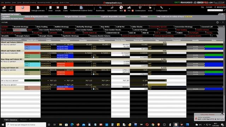The height and width of the screenshot is (127, 226).
Task: Open Fundamentals Explorer (beta)
Action: (81, 8)
